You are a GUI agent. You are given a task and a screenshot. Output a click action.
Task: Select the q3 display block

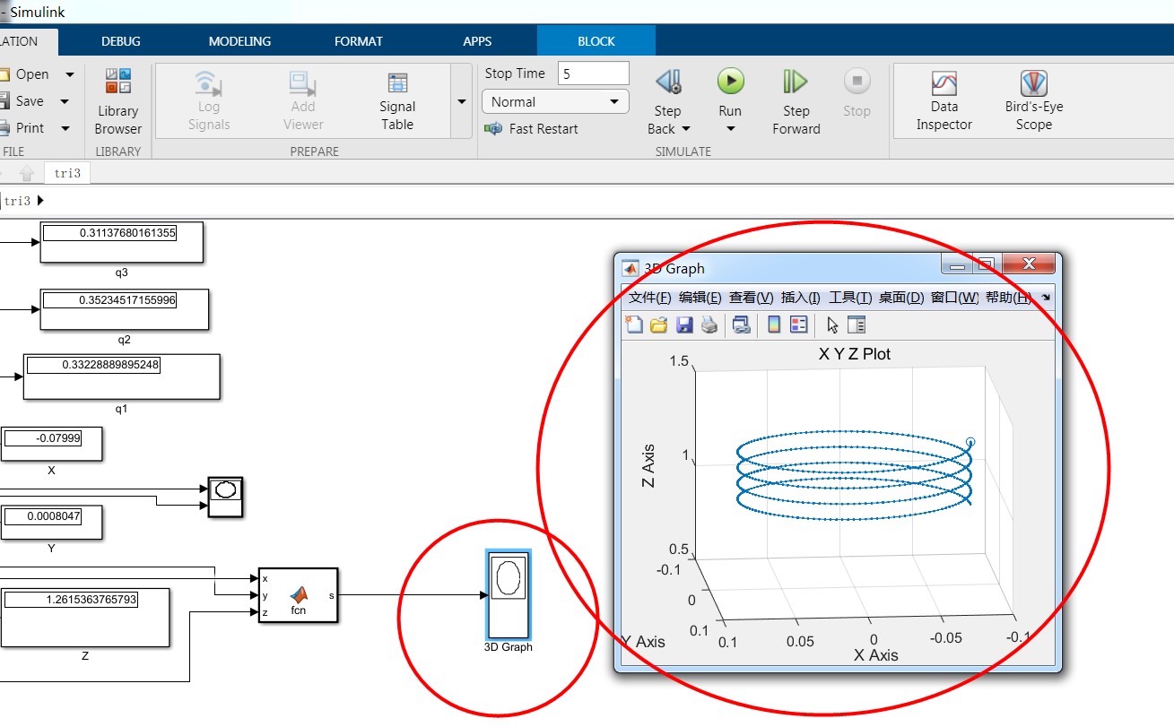pyautogui.click(x=121, y=242)
